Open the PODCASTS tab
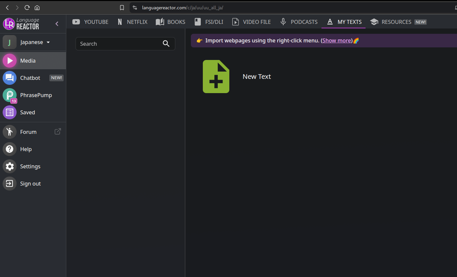 click(x=299, y=22)
